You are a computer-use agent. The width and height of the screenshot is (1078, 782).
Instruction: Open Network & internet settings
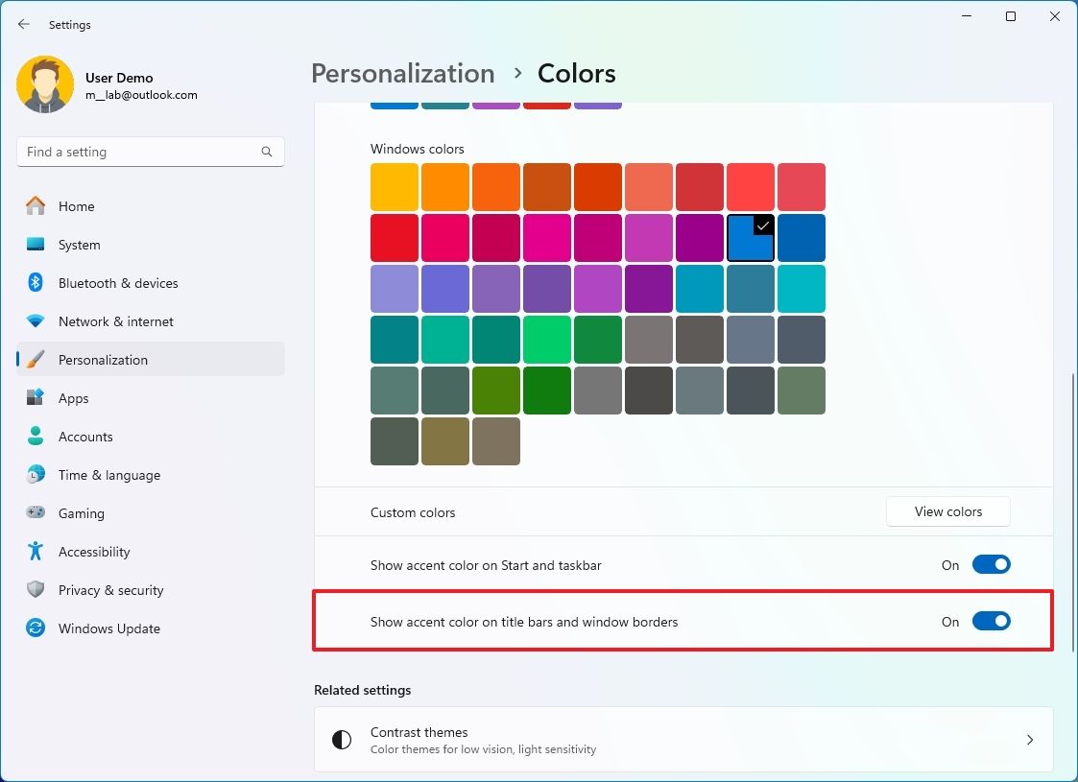36,321
